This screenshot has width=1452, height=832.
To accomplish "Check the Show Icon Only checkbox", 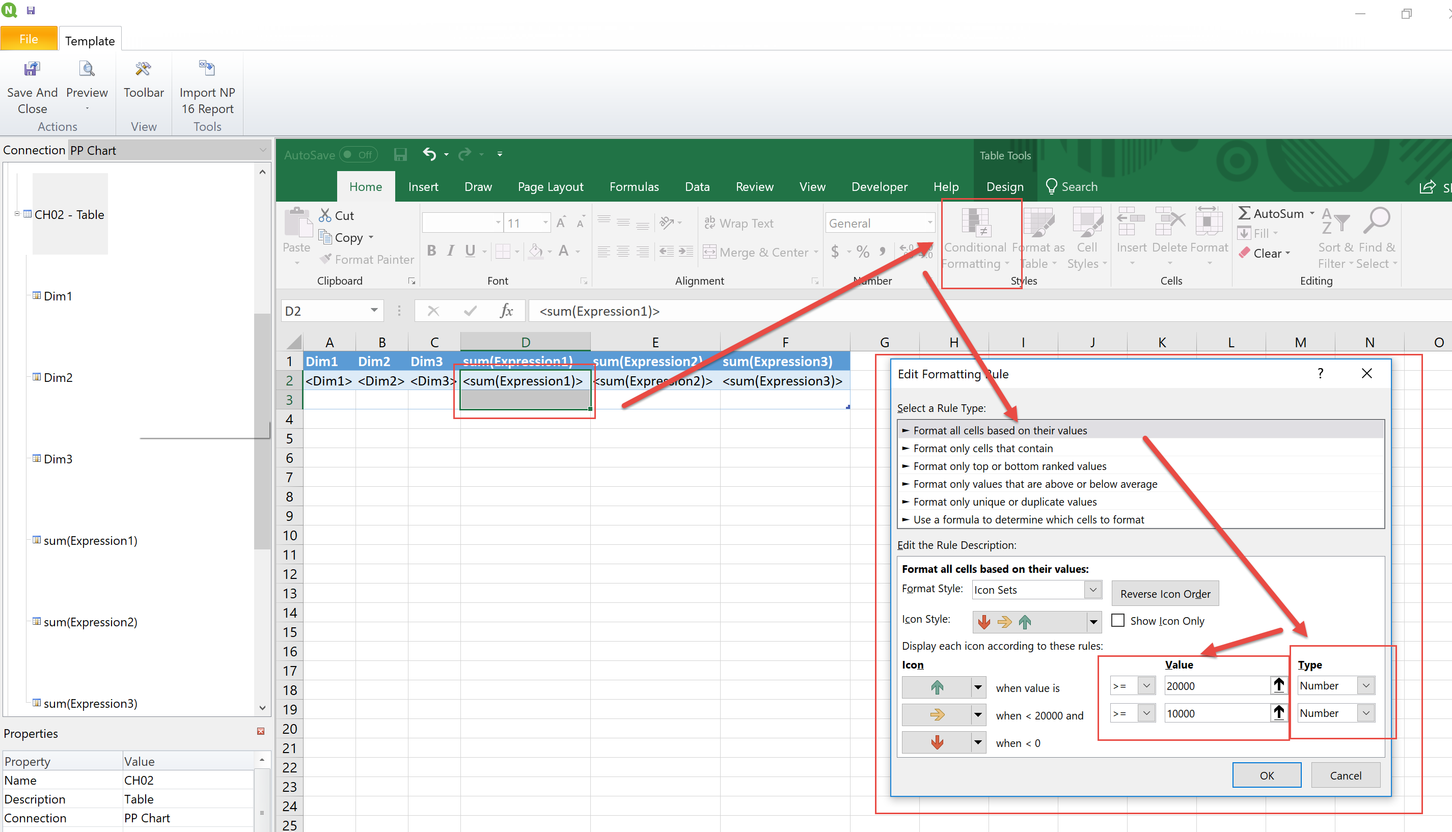I will pos(1118,620).
